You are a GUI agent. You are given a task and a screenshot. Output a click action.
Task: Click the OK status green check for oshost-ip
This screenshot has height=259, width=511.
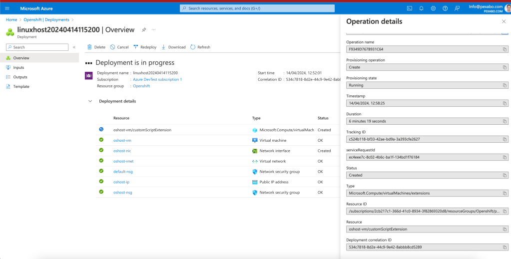(101, 182)
